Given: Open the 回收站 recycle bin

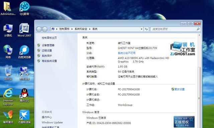Looking at the screenshot, I should [x=8, y=73].
